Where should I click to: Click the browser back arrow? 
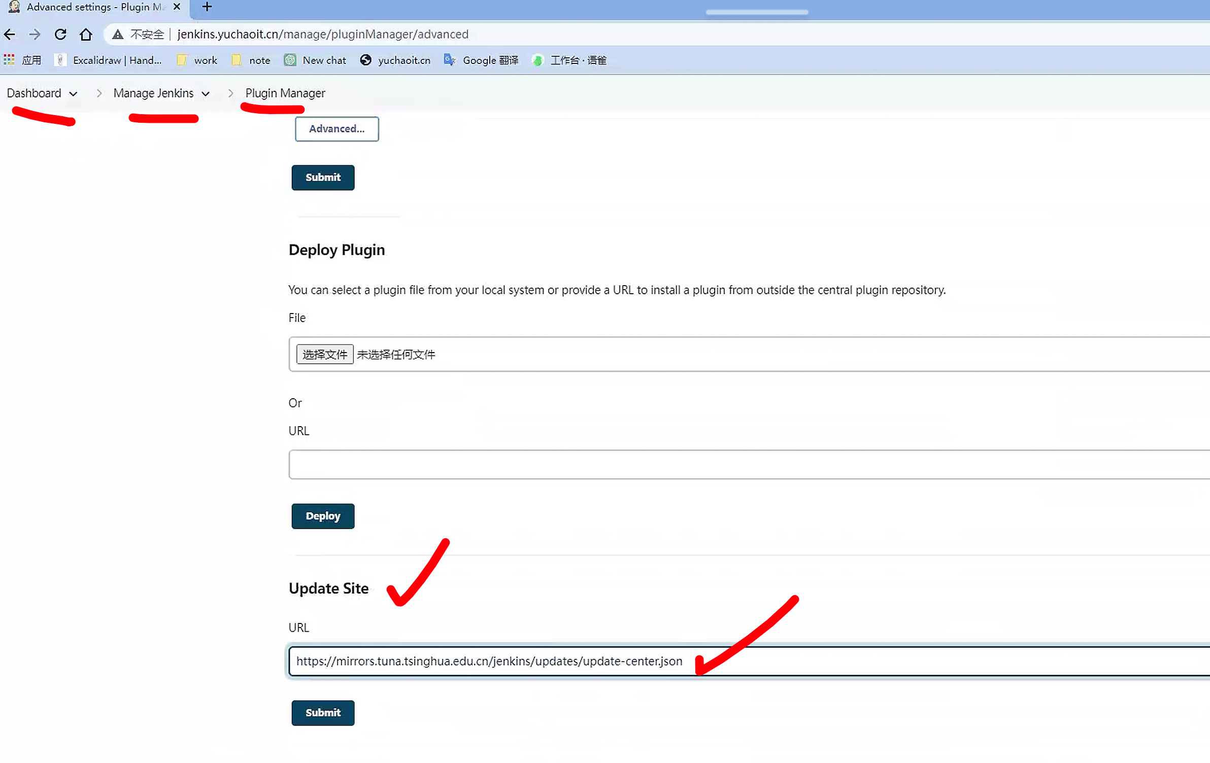[x=10, y=34]
